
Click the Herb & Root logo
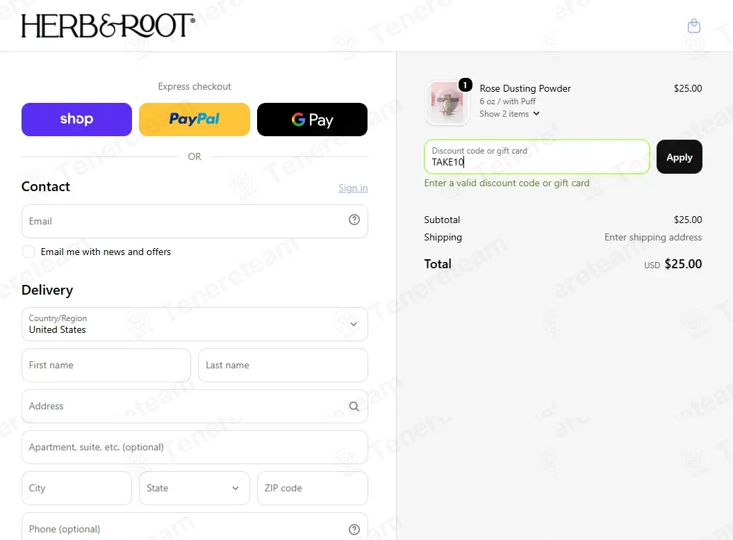coord(108,25)
